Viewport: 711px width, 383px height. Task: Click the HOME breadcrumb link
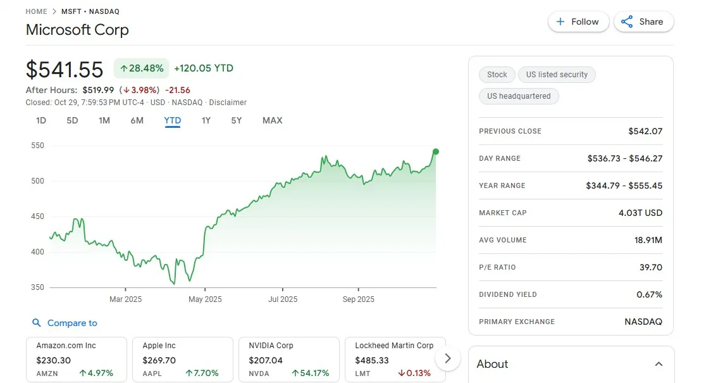(36, 11)
